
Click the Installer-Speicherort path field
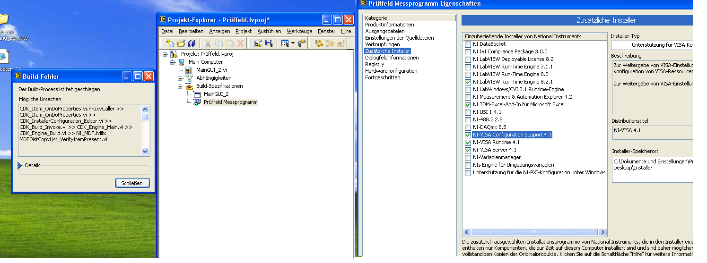(x=652, y=169)
